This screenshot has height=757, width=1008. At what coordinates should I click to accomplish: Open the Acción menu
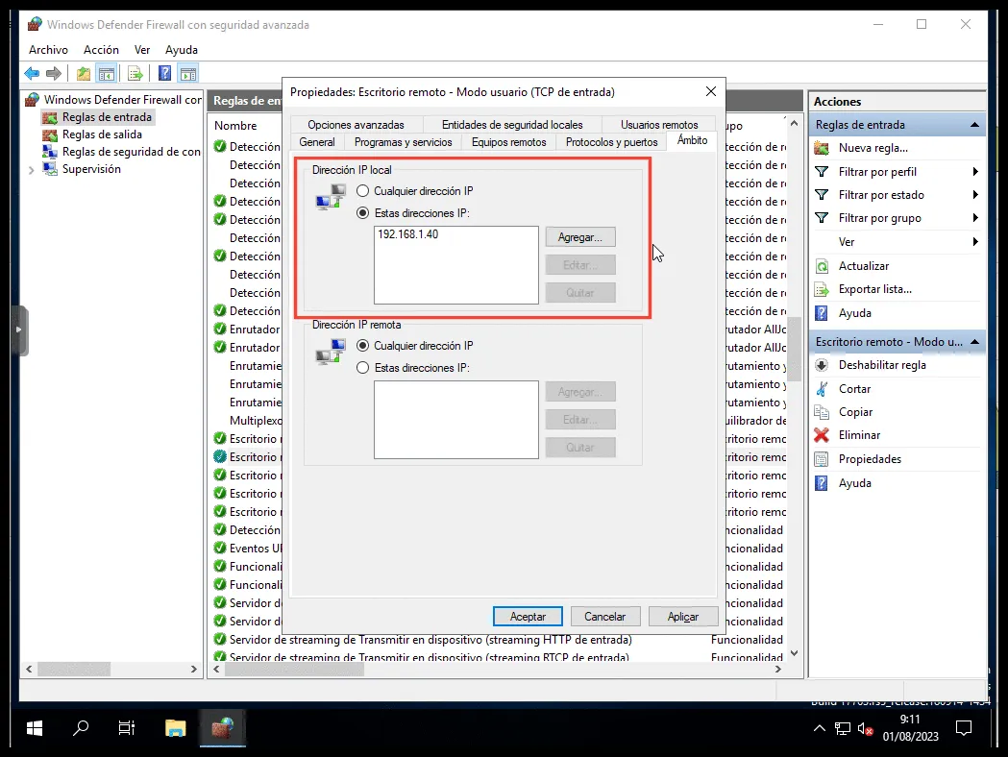pos(101,50)
